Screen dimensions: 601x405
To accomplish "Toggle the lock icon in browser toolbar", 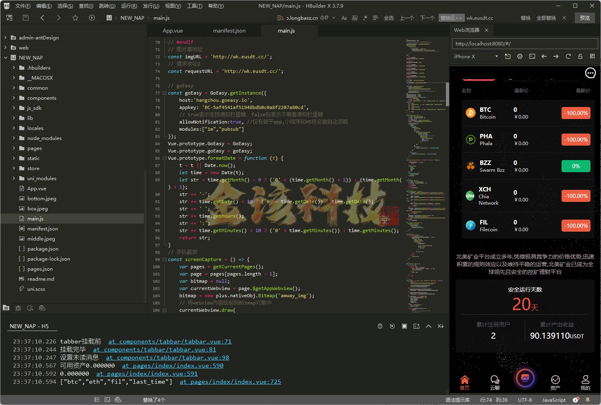I will pos(580,56).
